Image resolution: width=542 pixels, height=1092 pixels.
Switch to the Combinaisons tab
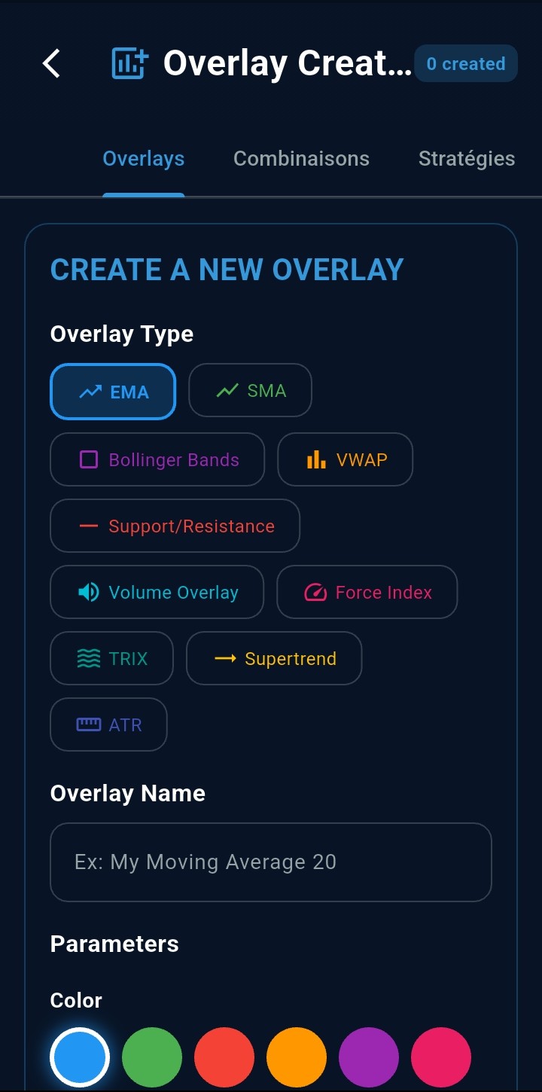[301, 158]
